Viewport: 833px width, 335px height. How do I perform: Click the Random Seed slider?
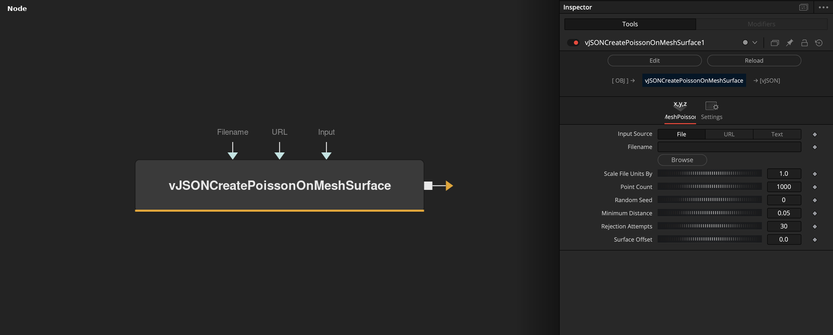(710, 200)
